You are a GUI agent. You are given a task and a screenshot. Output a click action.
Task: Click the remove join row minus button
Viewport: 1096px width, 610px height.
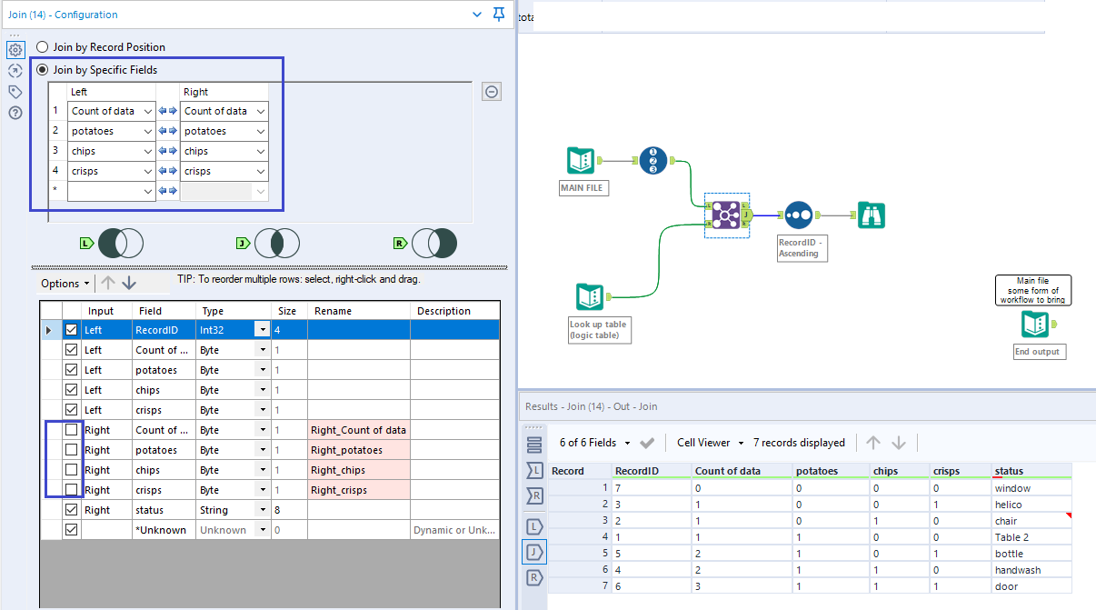[492, 91]
